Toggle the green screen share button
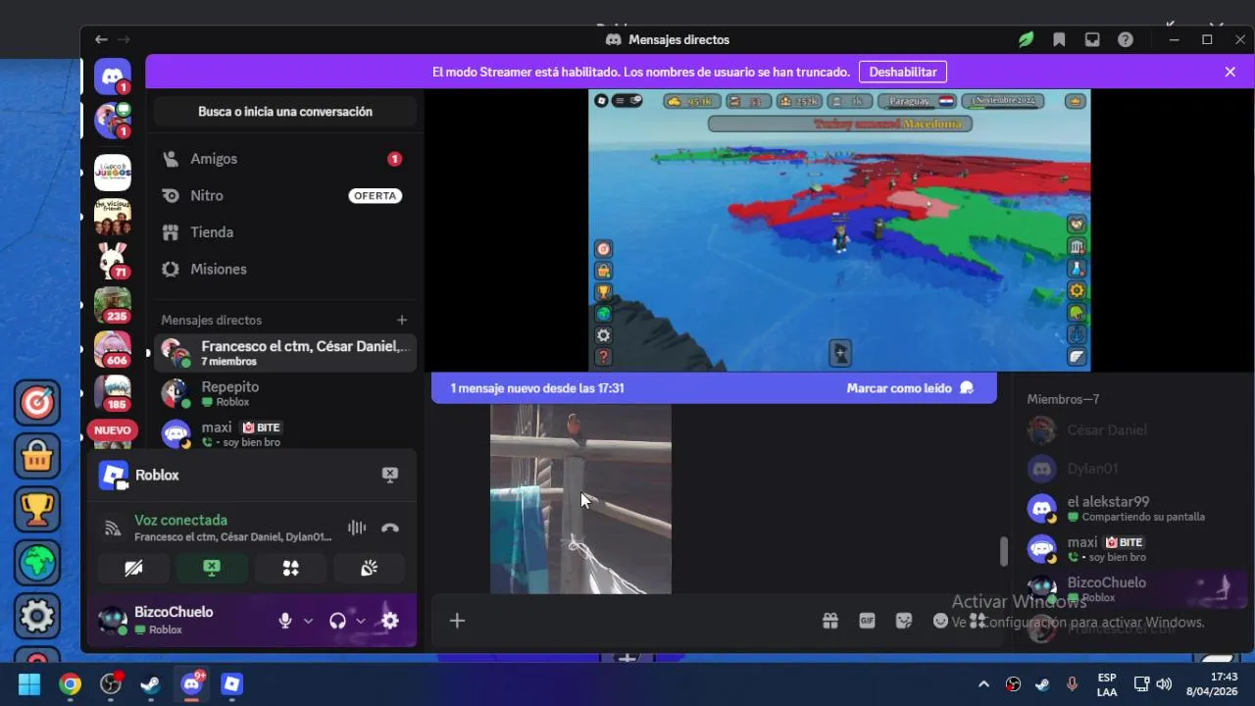The width and height of the screenshot is (1255, 706). (212, 568)
